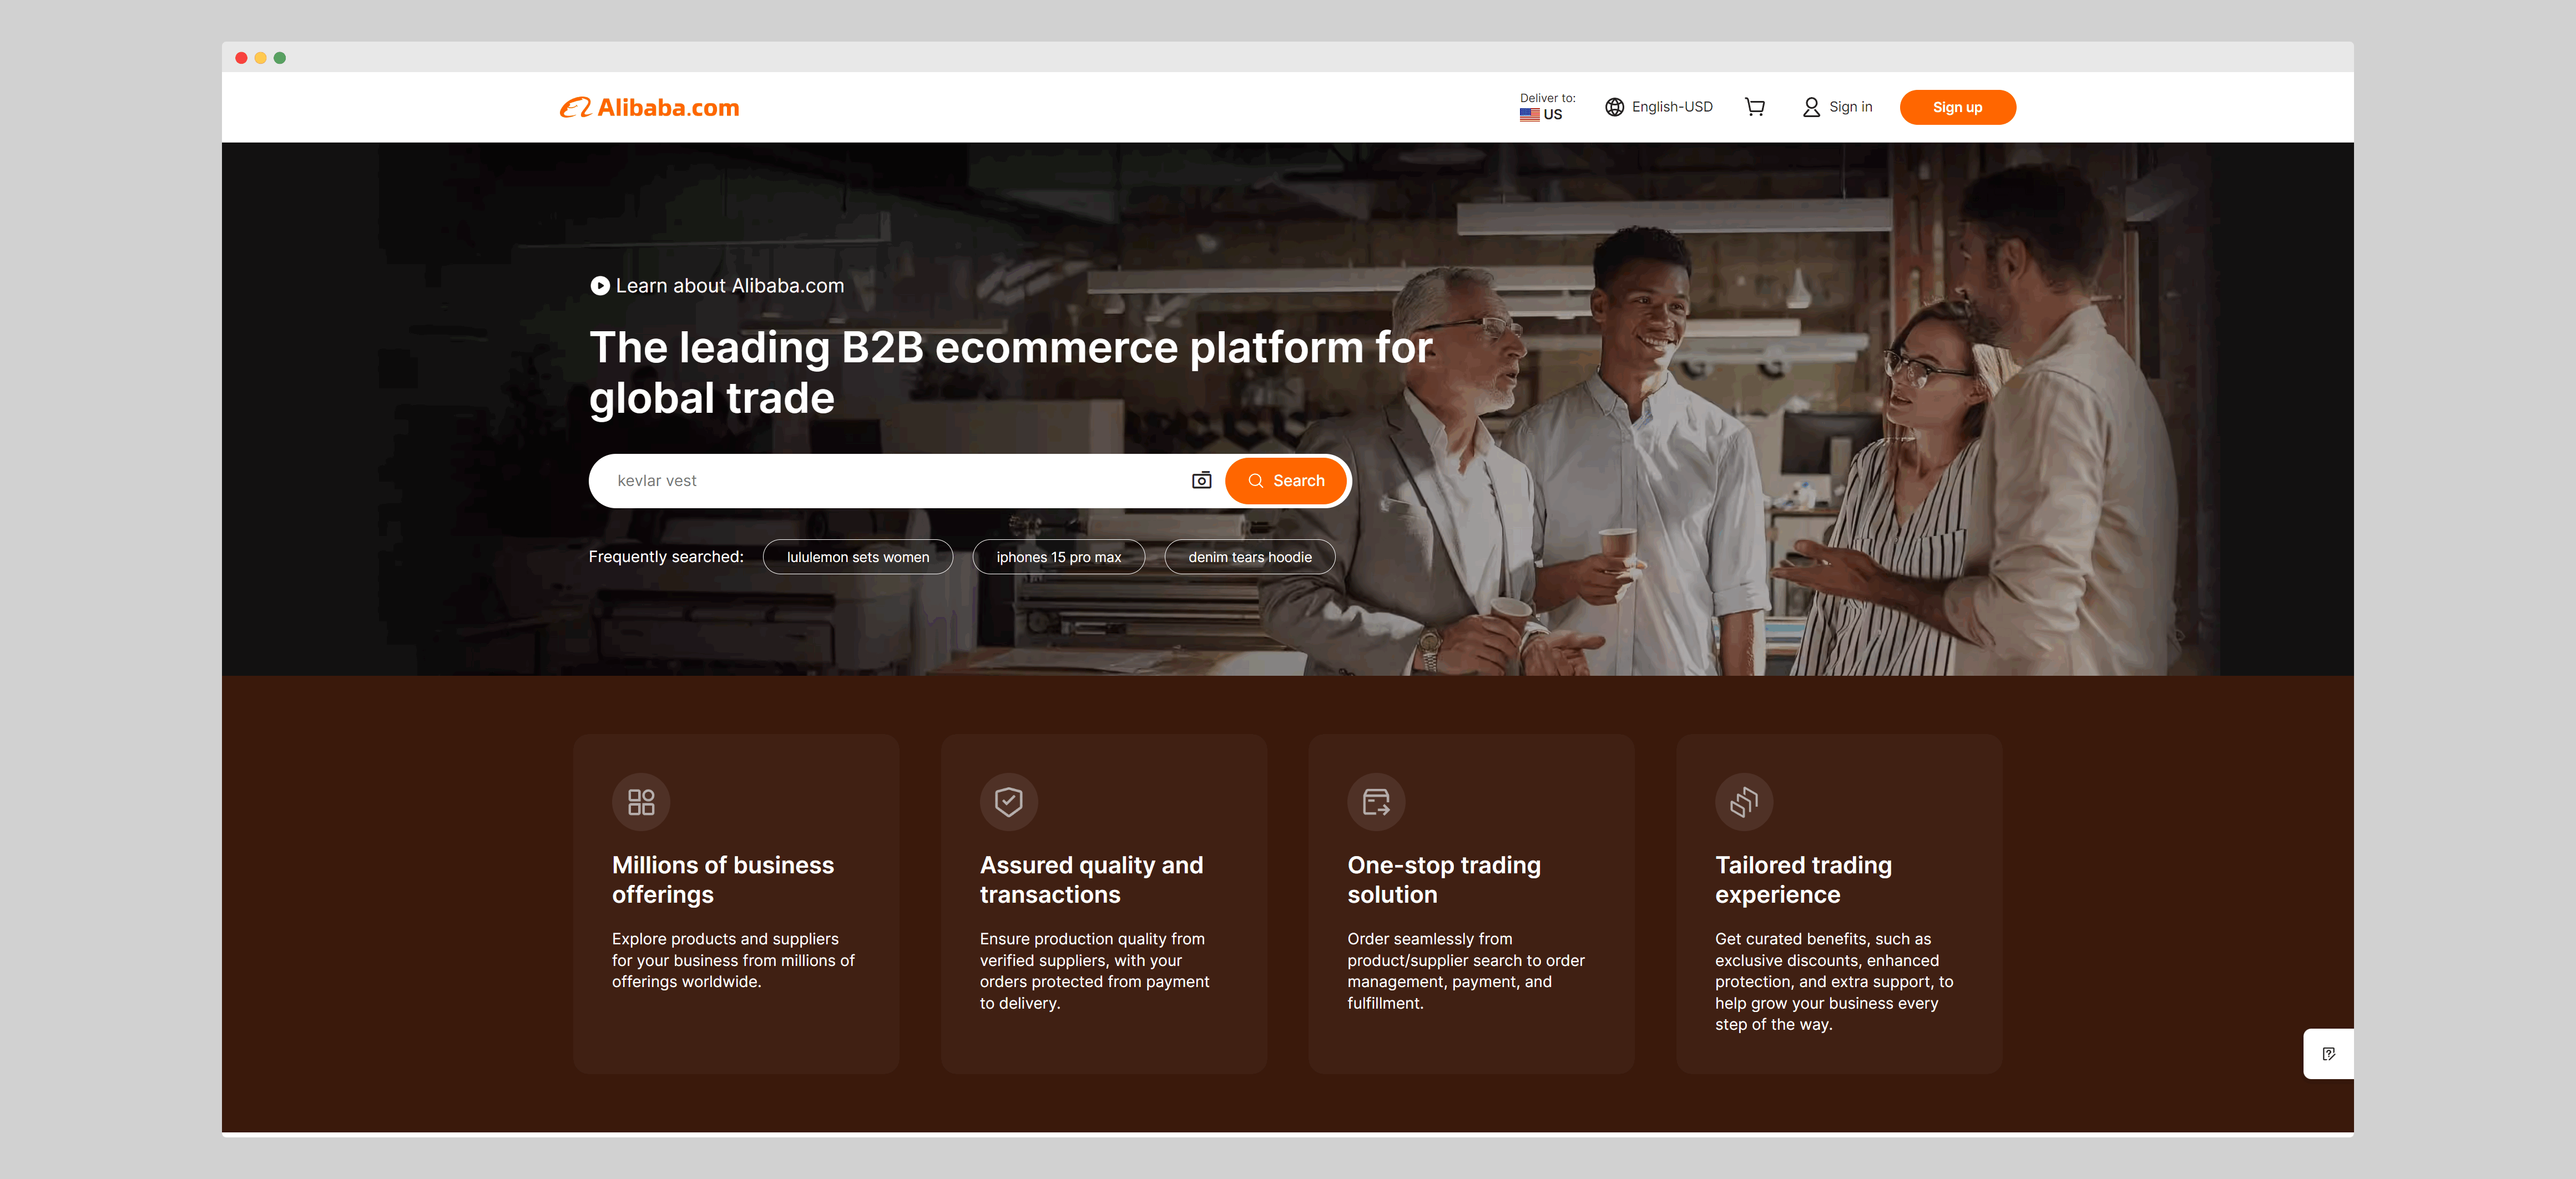Open the shopping cart icon
The height and width of the screenshot is (1179, 2576).
(1754, 107)
